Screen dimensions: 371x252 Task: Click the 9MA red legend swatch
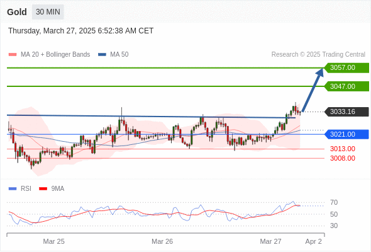(x=43, y=189)
